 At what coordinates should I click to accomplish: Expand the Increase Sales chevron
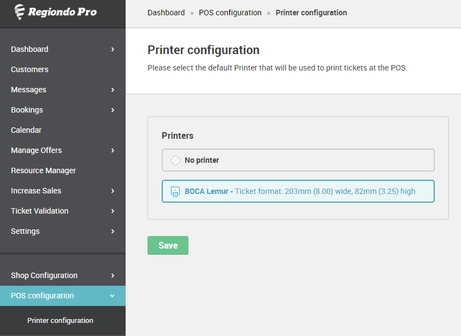[113, 191]
